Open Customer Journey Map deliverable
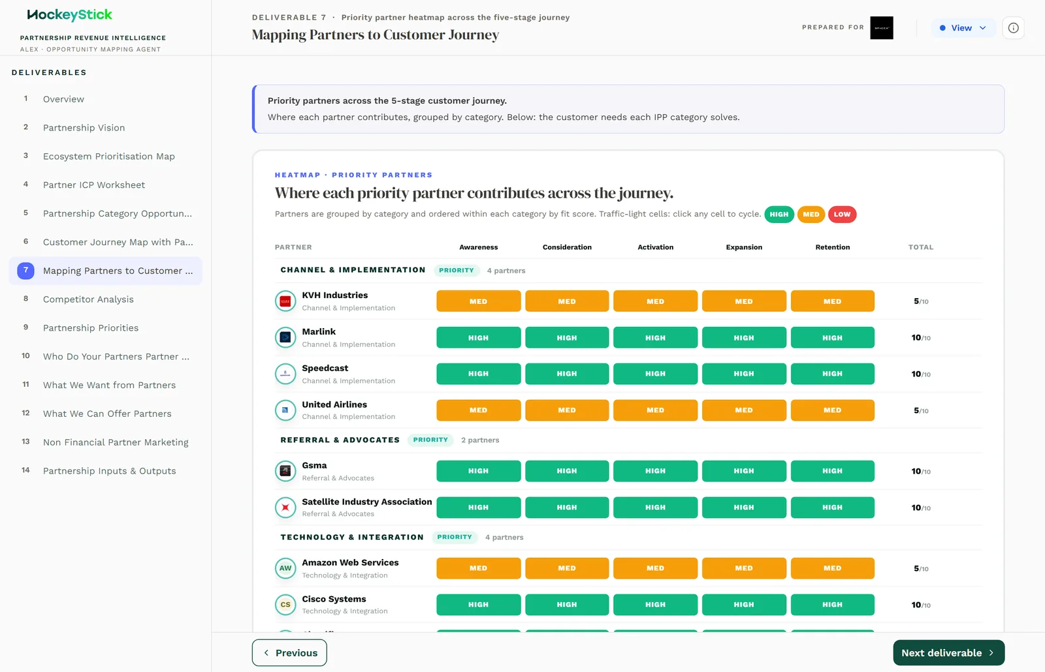This screenshot has height=672, width=1045. coord(105,242)
